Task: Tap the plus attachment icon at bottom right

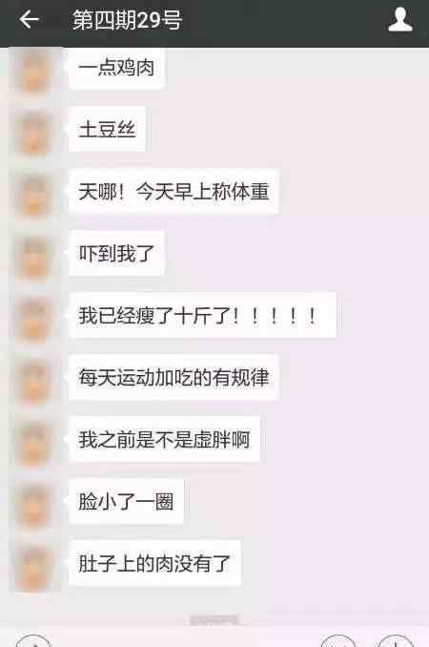Action: click(396, 641)
